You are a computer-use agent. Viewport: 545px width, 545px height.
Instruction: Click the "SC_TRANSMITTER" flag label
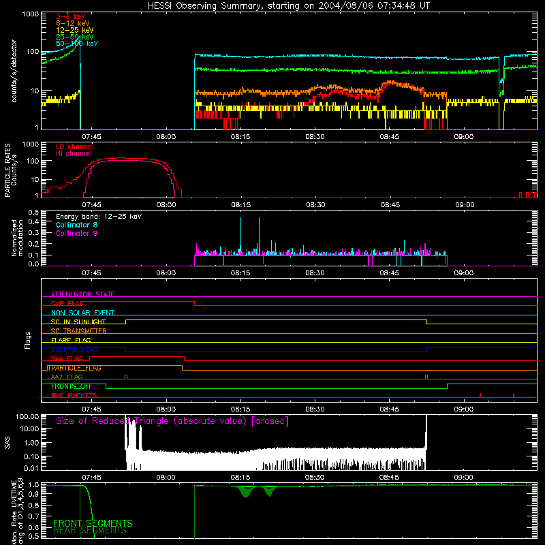click(78, 331)
